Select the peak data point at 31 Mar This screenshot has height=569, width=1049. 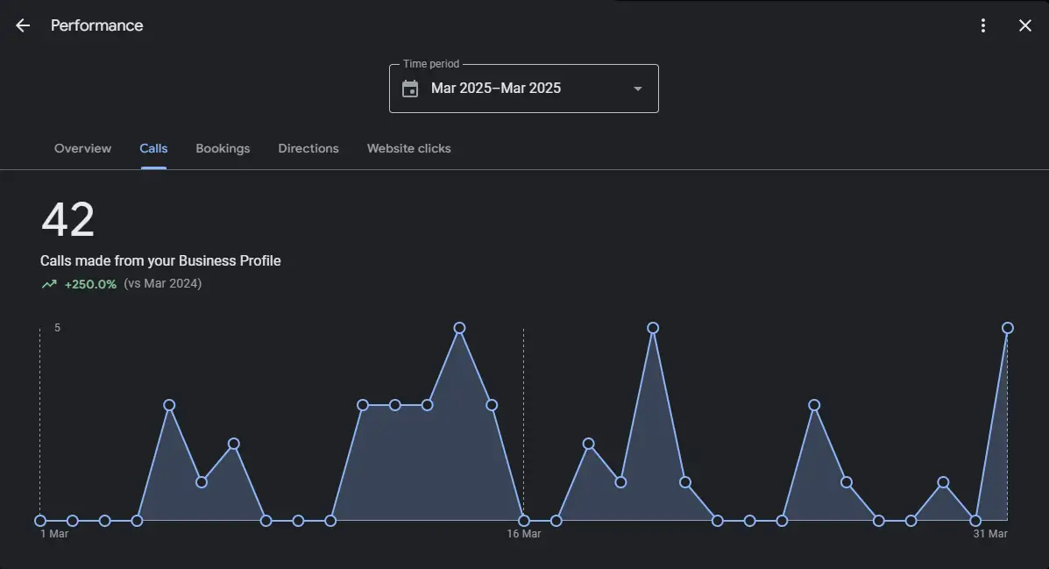1008,328
